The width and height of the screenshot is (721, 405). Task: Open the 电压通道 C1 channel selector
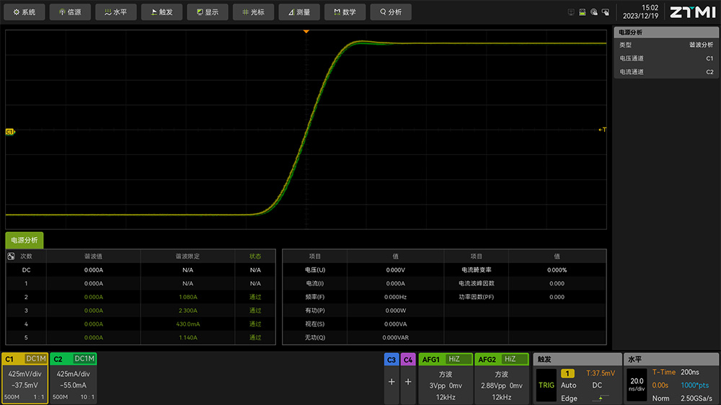pos(665,58)
